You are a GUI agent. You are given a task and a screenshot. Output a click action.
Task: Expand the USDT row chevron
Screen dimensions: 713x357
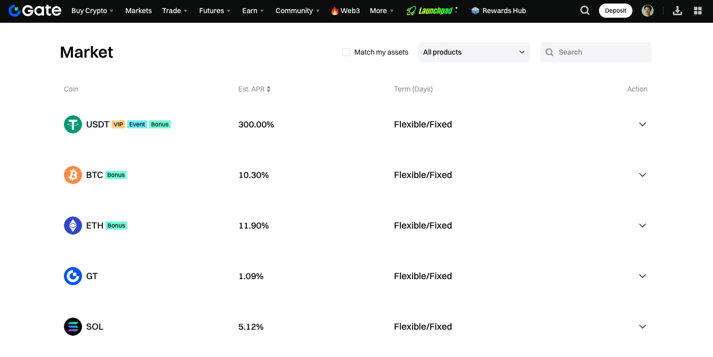point(643,124)
